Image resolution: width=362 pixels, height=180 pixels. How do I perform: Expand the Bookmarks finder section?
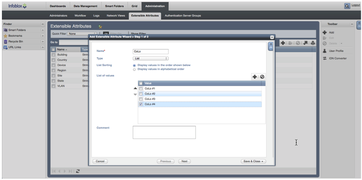(42, 36)
